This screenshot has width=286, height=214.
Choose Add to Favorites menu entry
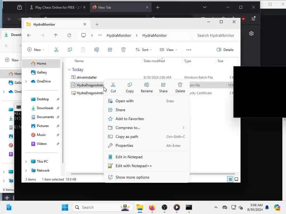pyautogui.click(x=146, y=119)
